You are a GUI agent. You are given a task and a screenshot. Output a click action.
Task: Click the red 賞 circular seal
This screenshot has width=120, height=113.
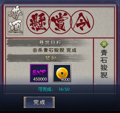click(x=60, y=22)
